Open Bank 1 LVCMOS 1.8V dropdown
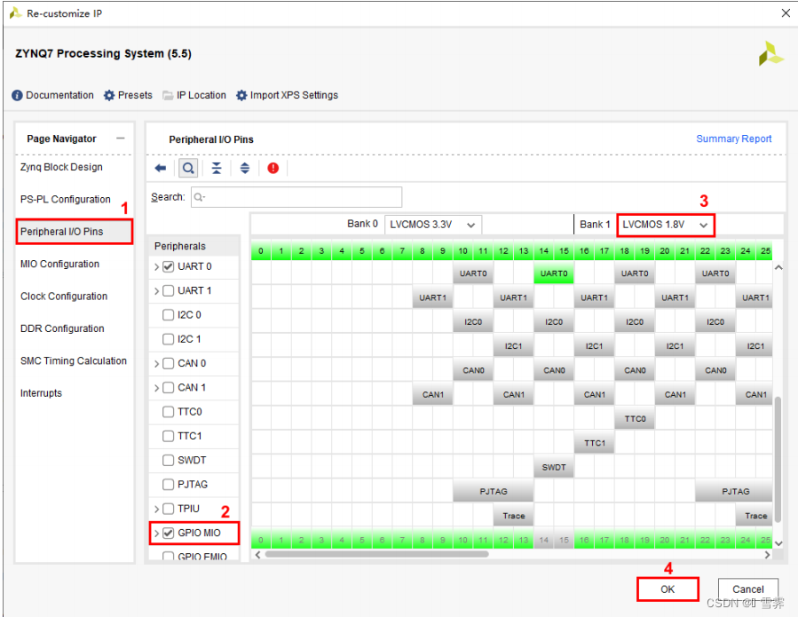 666,225
